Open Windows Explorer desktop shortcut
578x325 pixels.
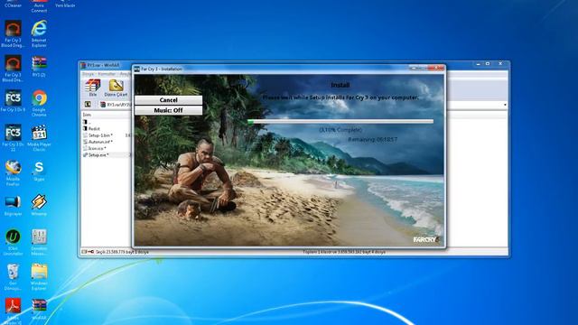39,276
